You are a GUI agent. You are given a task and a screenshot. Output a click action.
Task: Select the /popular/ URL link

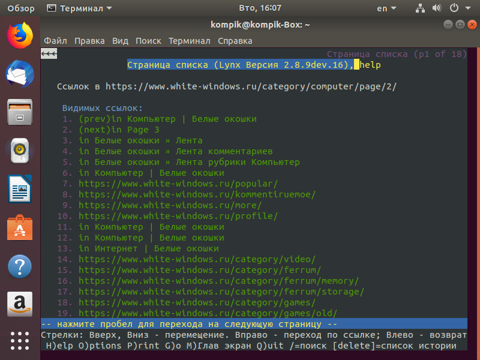click(178, 184)
